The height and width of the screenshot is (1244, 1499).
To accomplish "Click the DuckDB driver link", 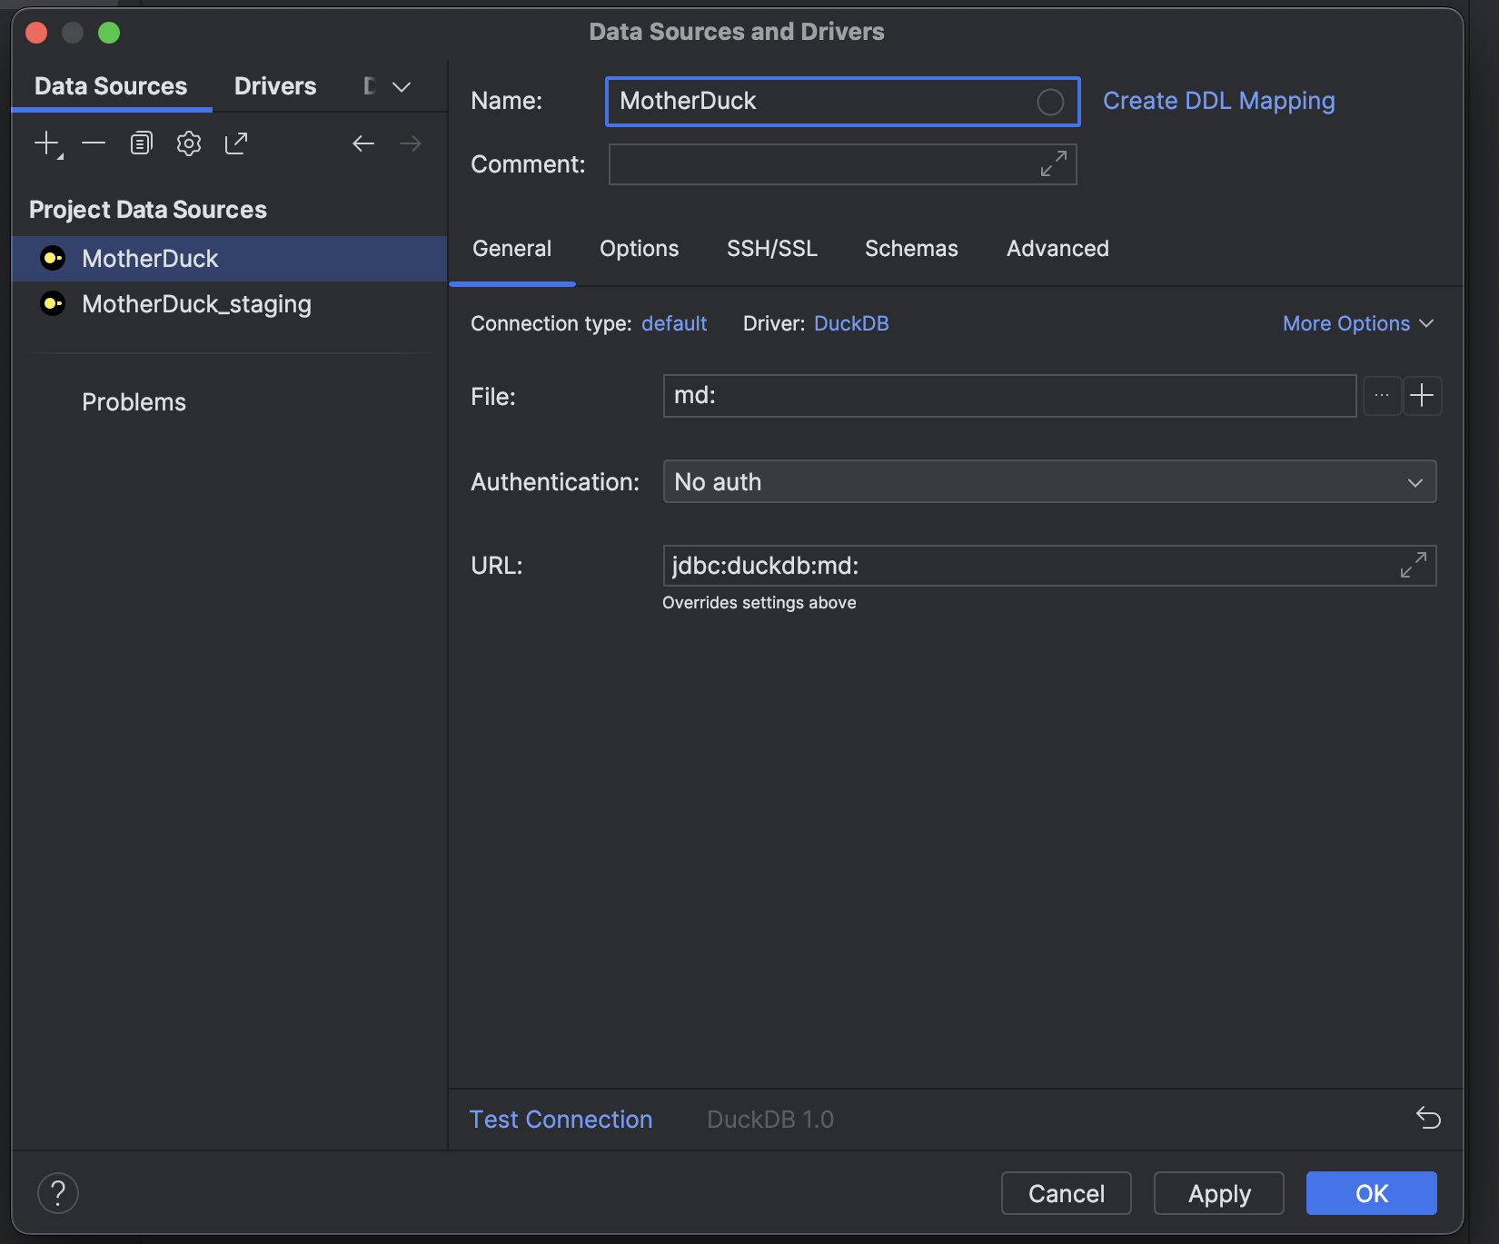I will 851,323.
